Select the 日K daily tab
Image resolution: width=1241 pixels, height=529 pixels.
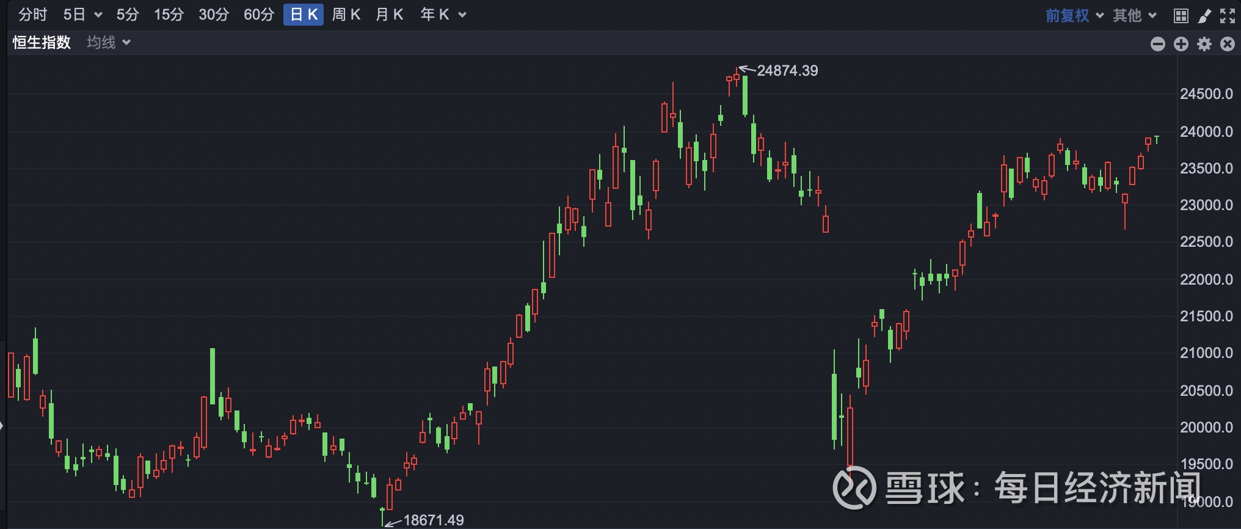[x=304, y=15]
